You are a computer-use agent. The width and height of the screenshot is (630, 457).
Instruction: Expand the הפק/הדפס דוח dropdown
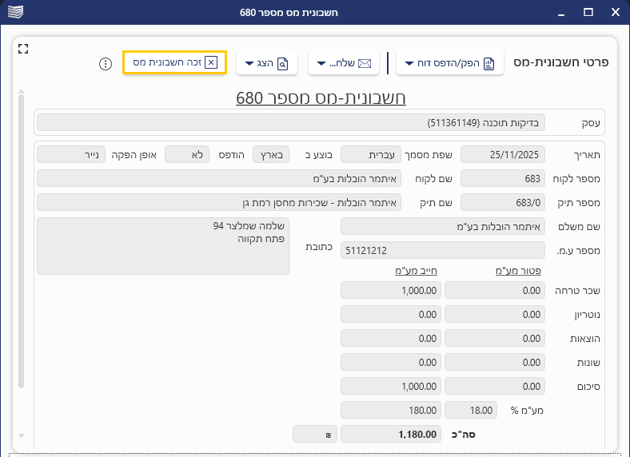450,63
